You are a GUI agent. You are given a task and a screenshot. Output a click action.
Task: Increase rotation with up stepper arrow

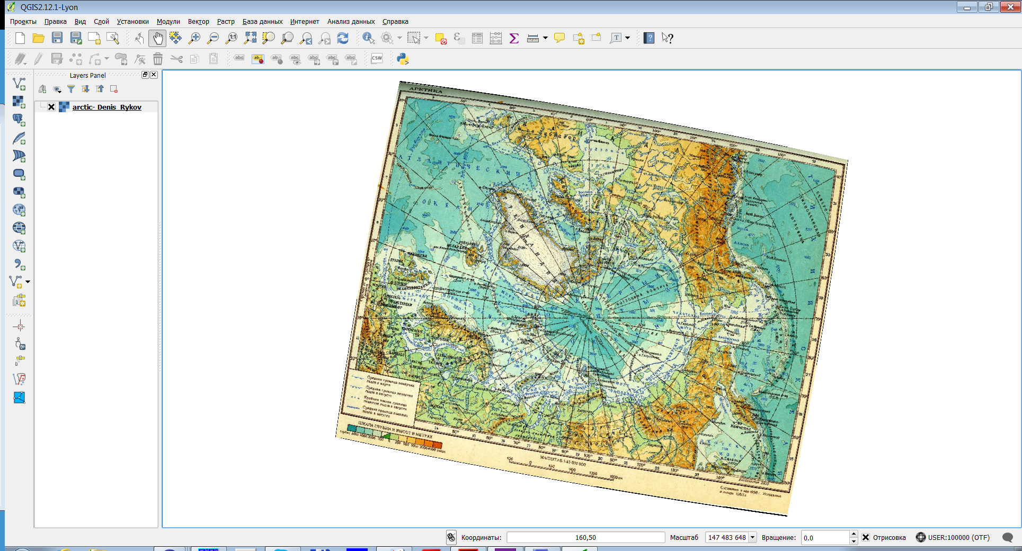pyautogui.click(x=854, y=534)
